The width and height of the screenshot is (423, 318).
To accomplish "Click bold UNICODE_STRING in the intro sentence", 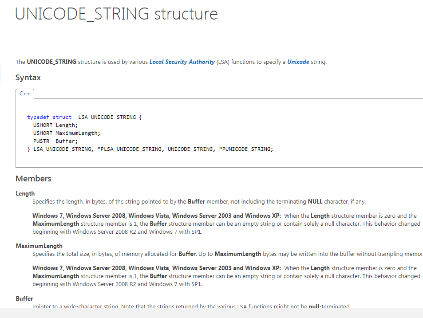I will click(x=51, y=62).
